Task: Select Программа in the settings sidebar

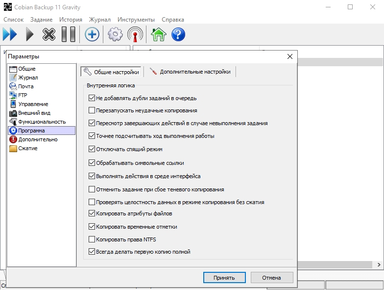Action: pos(42,131)
